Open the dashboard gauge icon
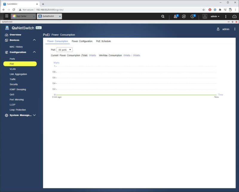 [x=234, y=16]
